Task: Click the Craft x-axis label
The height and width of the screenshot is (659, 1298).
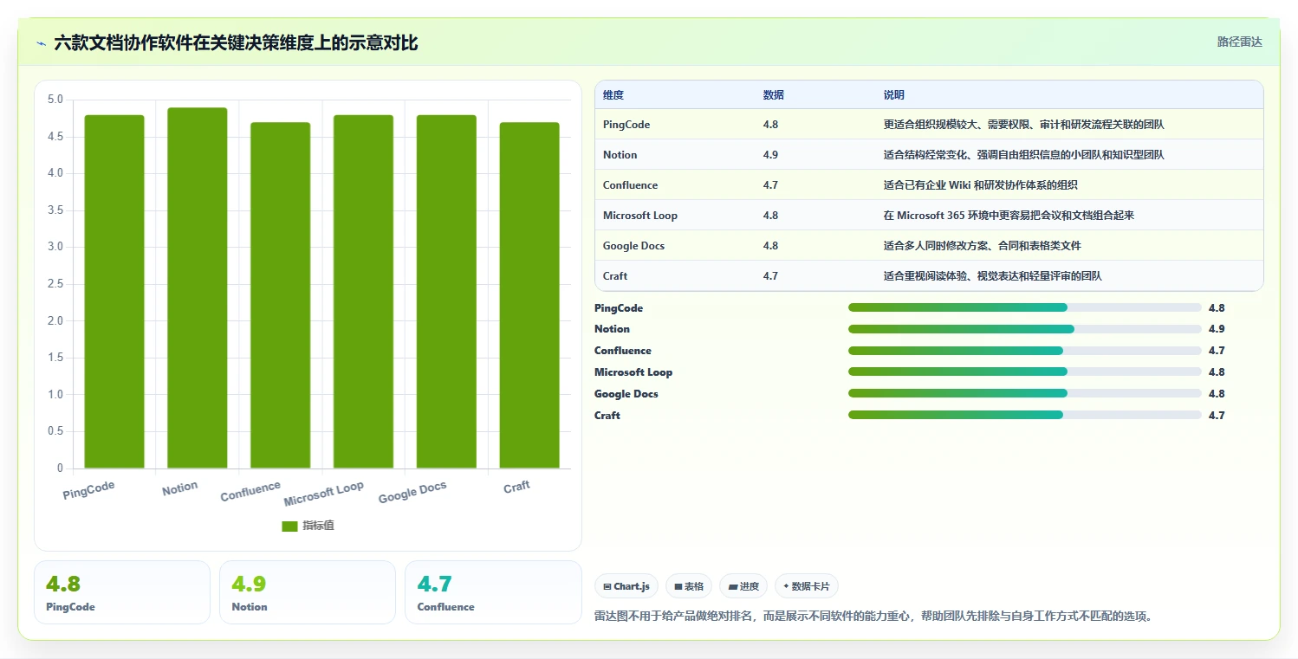Action: pos(516,487)
